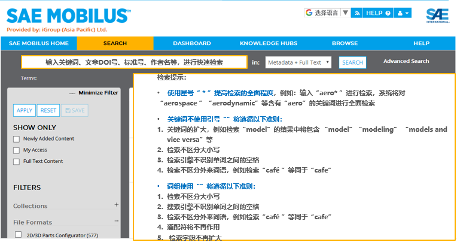This screenshot has height=242, width=457.
Task: Click the RSS feed icon
Action: click(357, 13)
